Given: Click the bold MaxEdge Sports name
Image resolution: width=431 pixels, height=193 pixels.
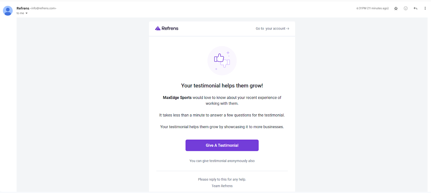Looking at the screenshot, I should pos(177,98).
